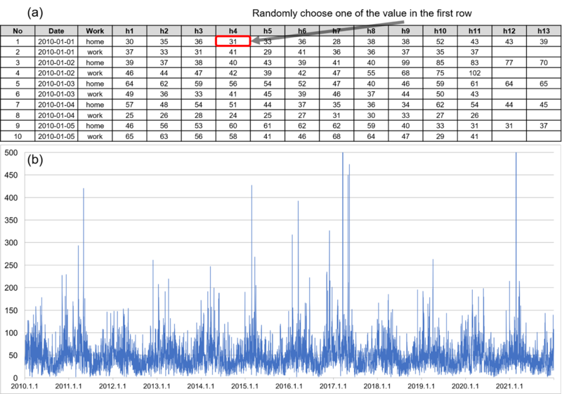The width and height of the screenshot is (562, 394).
Task: Click value 24 in row 8 h4
Action: point(233,115)
